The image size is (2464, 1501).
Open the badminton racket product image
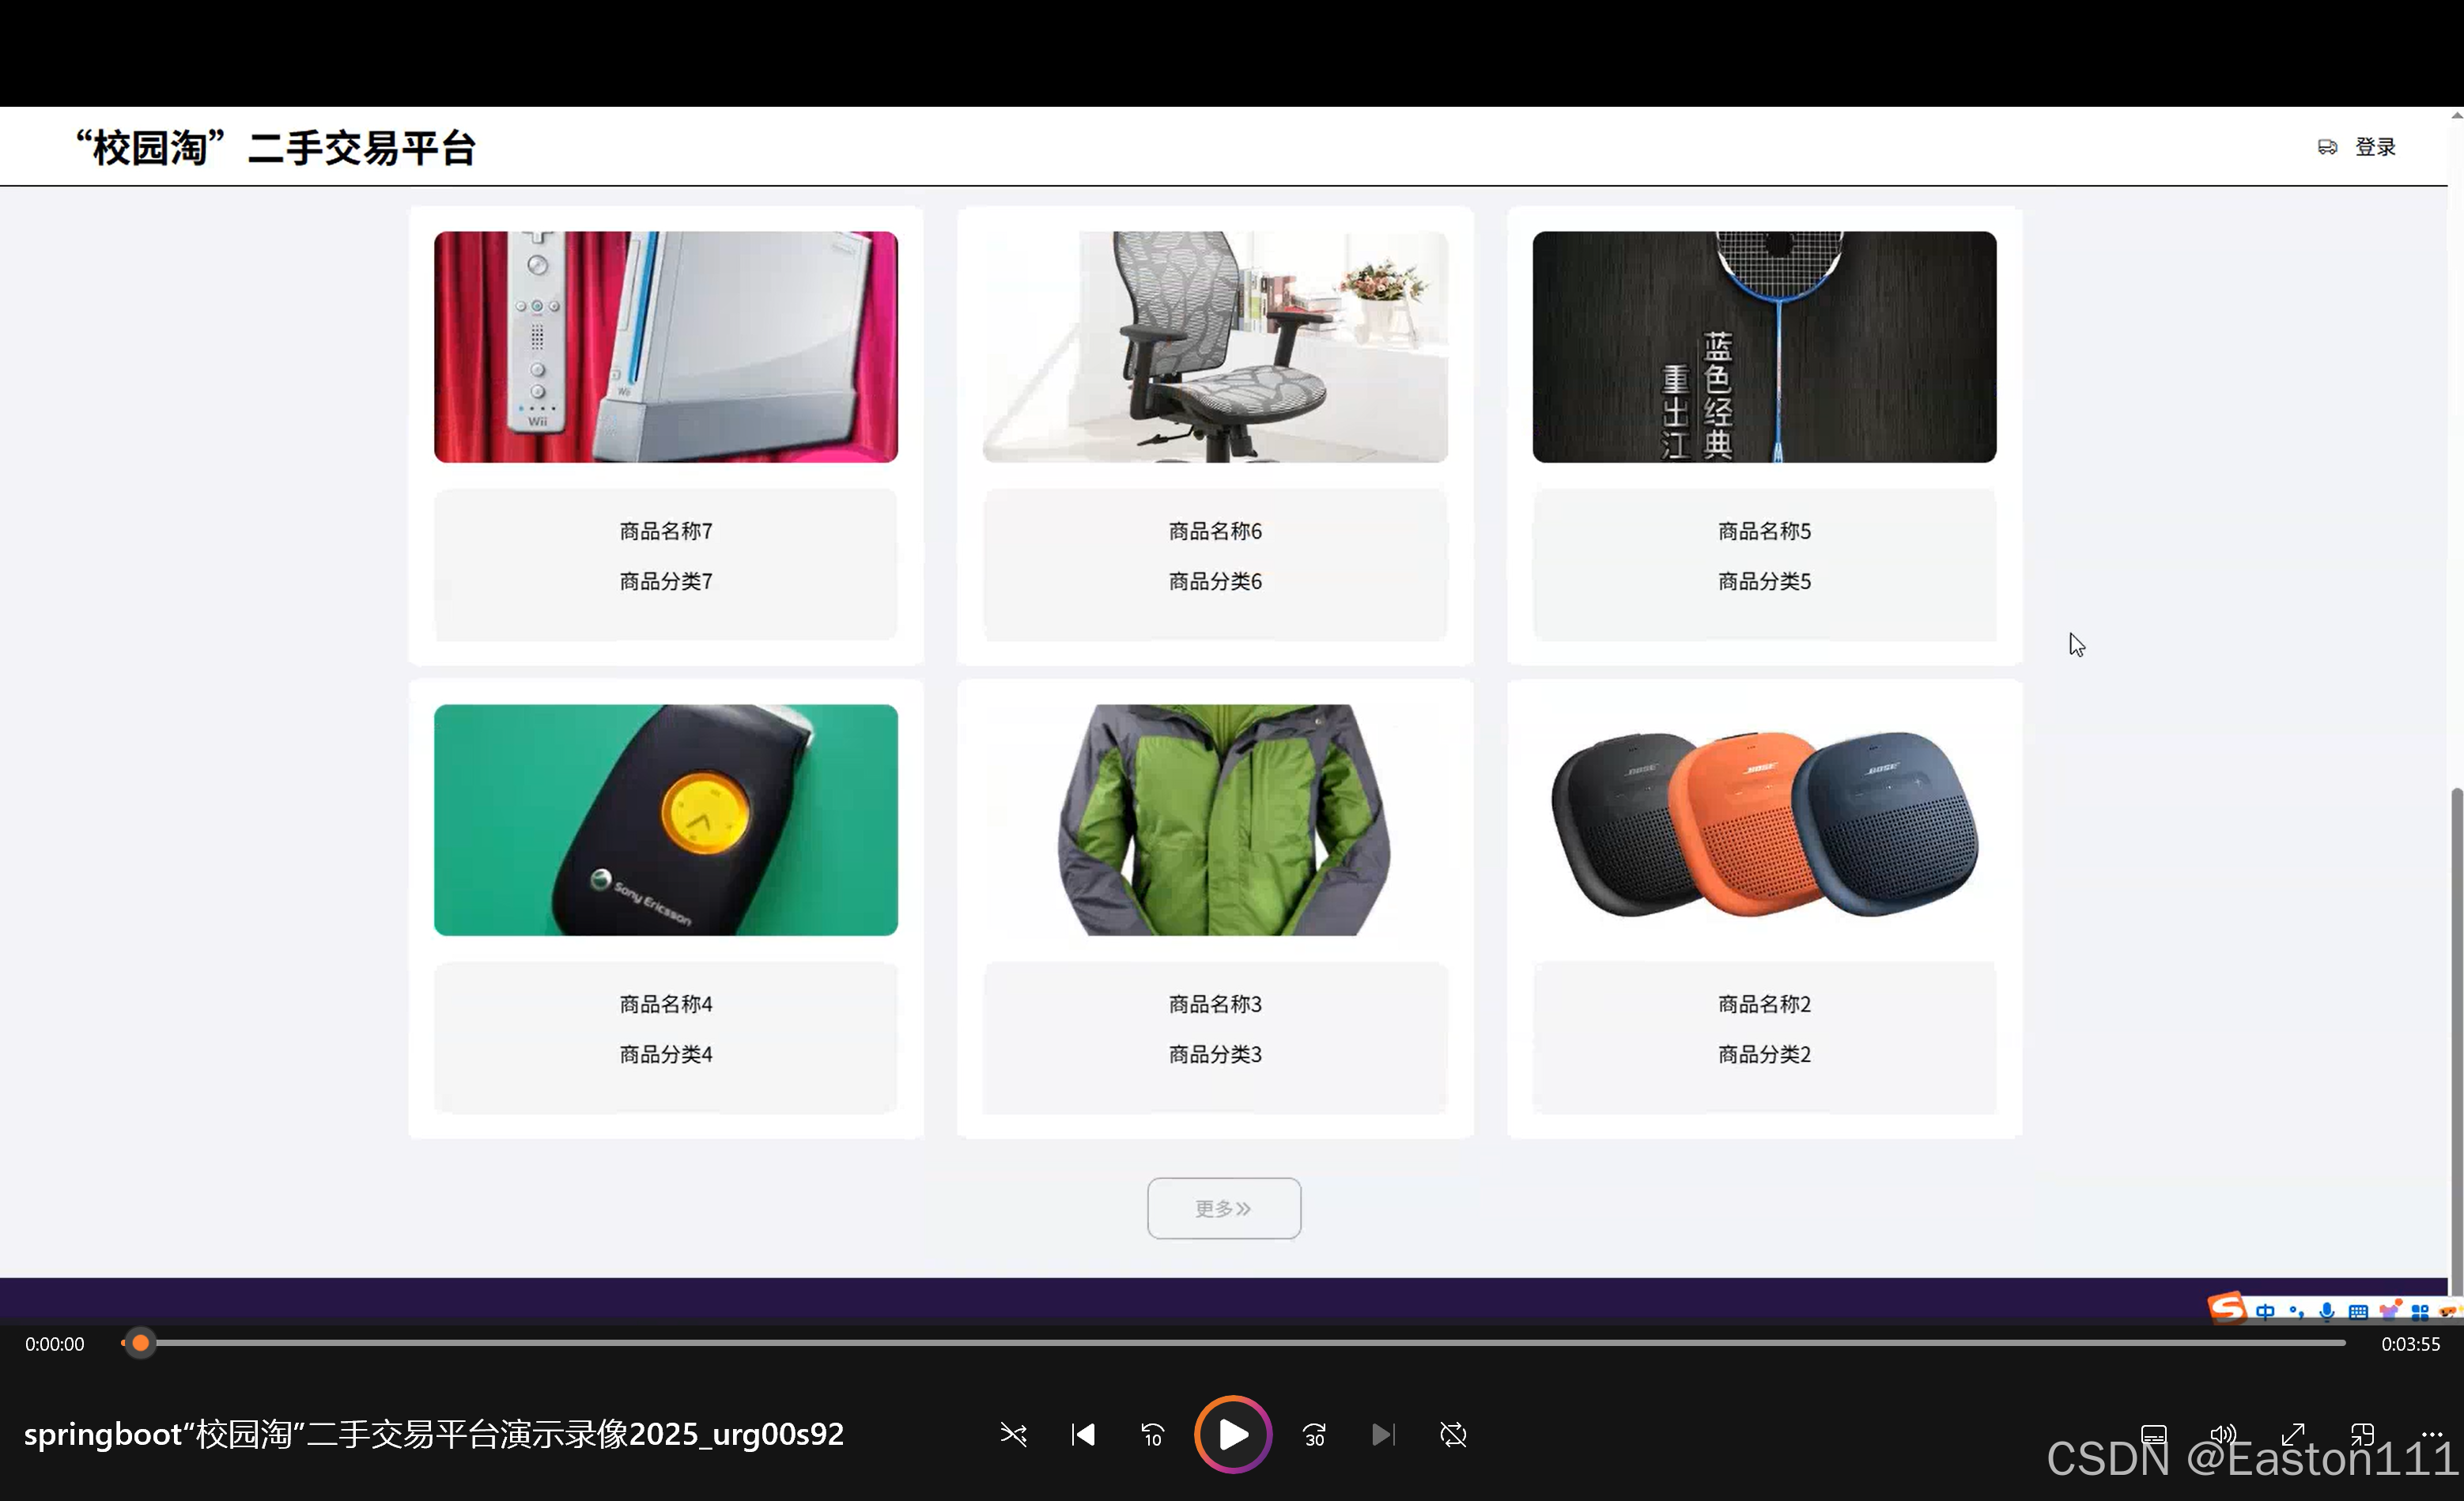tap(1764, 347)
